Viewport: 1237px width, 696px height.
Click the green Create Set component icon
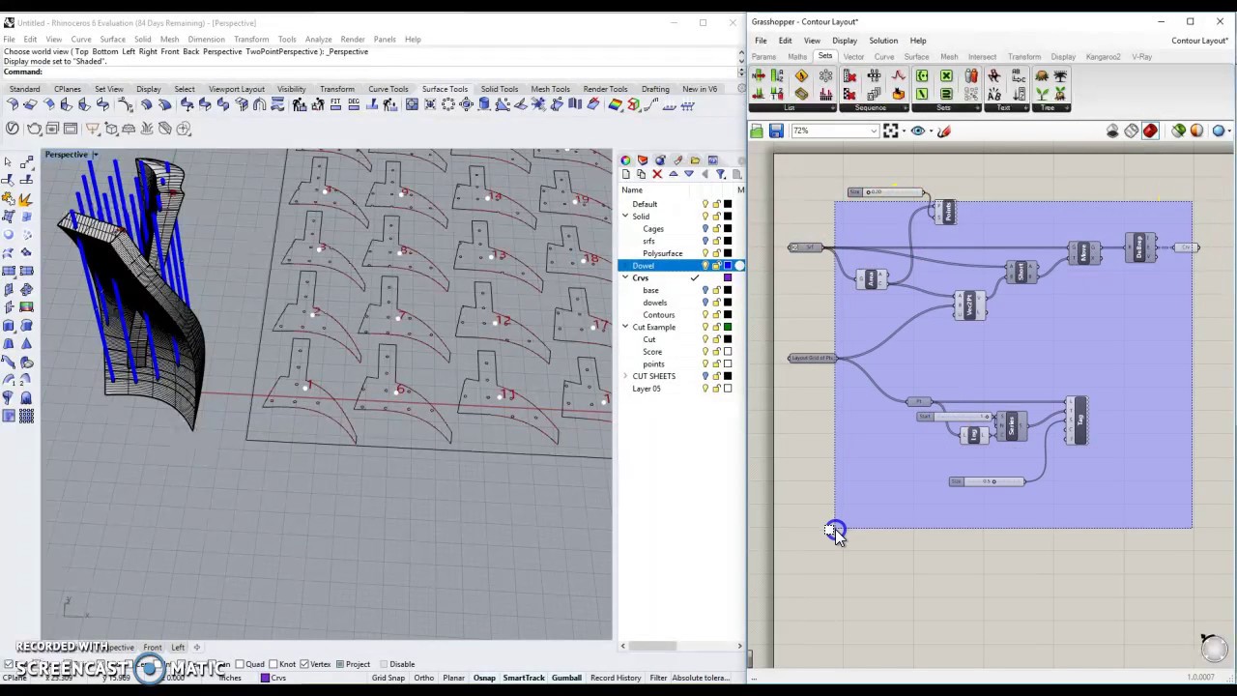tap(922, 76)
